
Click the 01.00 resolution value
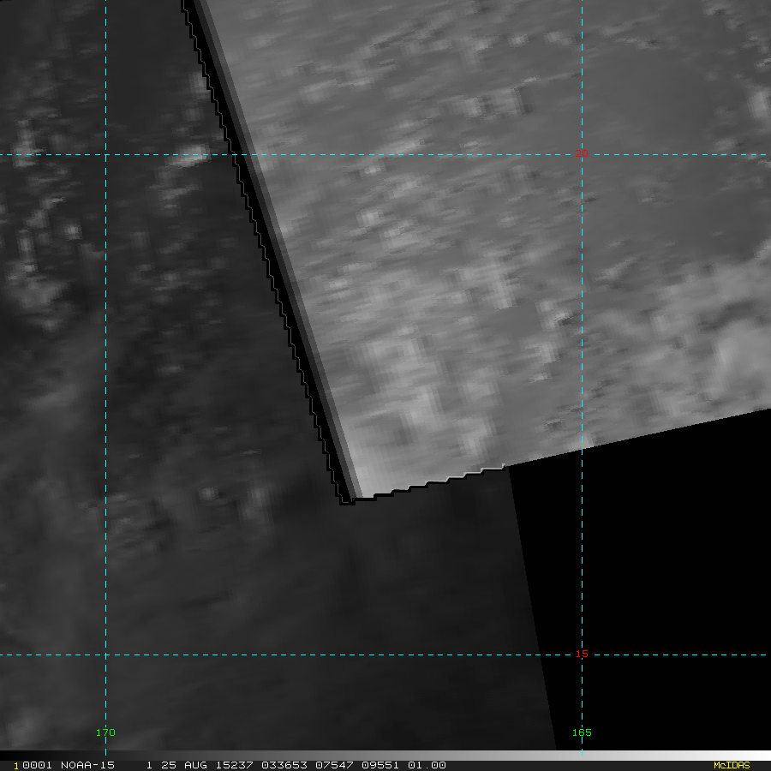point(427,765)
